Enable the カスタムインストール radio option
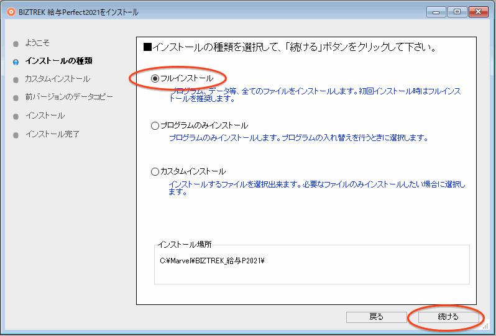This screenshot has height=336, width=496. [155, 171]
